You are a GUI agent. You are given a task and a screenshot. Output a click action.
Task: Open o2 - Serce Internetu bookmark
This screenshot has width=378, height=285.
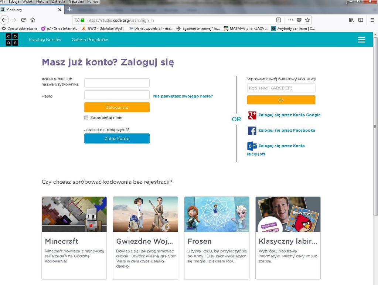59,28
